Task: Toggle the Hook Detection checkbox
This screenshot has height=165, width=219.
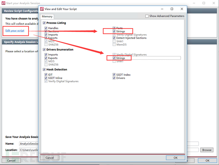Action: click(x=44, y=69)
